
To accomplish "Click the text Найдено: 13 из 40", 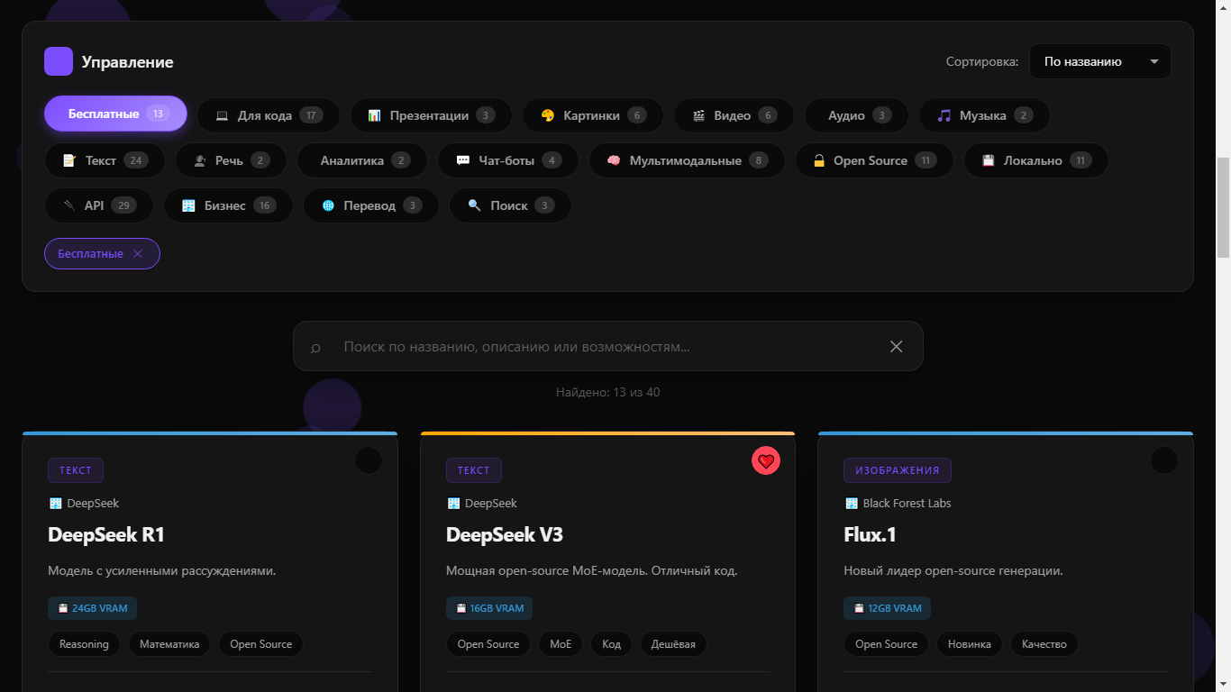I will coord(608,393).
